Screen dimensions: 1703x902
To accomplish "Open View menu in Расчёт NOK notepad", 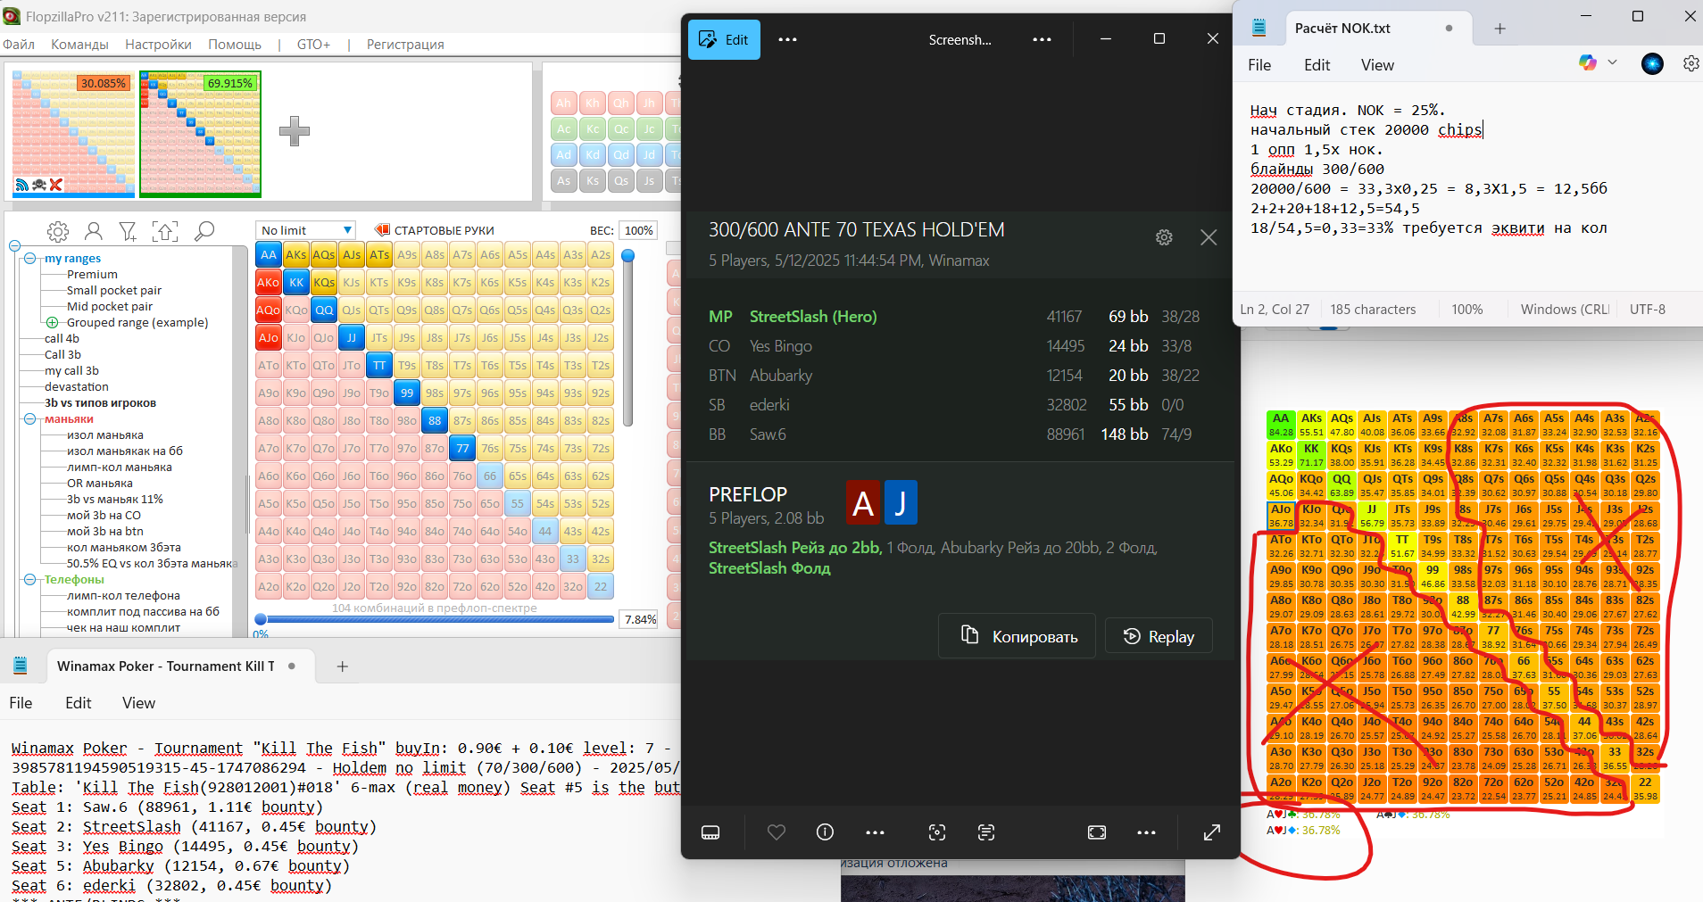I will point(1377,65).
